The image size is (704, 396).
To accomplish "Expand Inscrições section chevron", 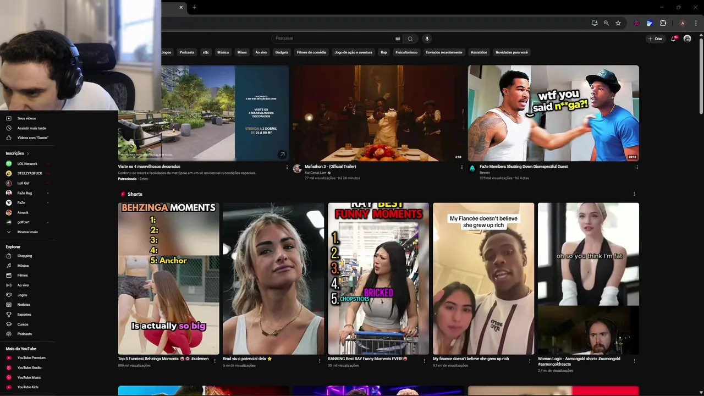I will tap(28, 153).
